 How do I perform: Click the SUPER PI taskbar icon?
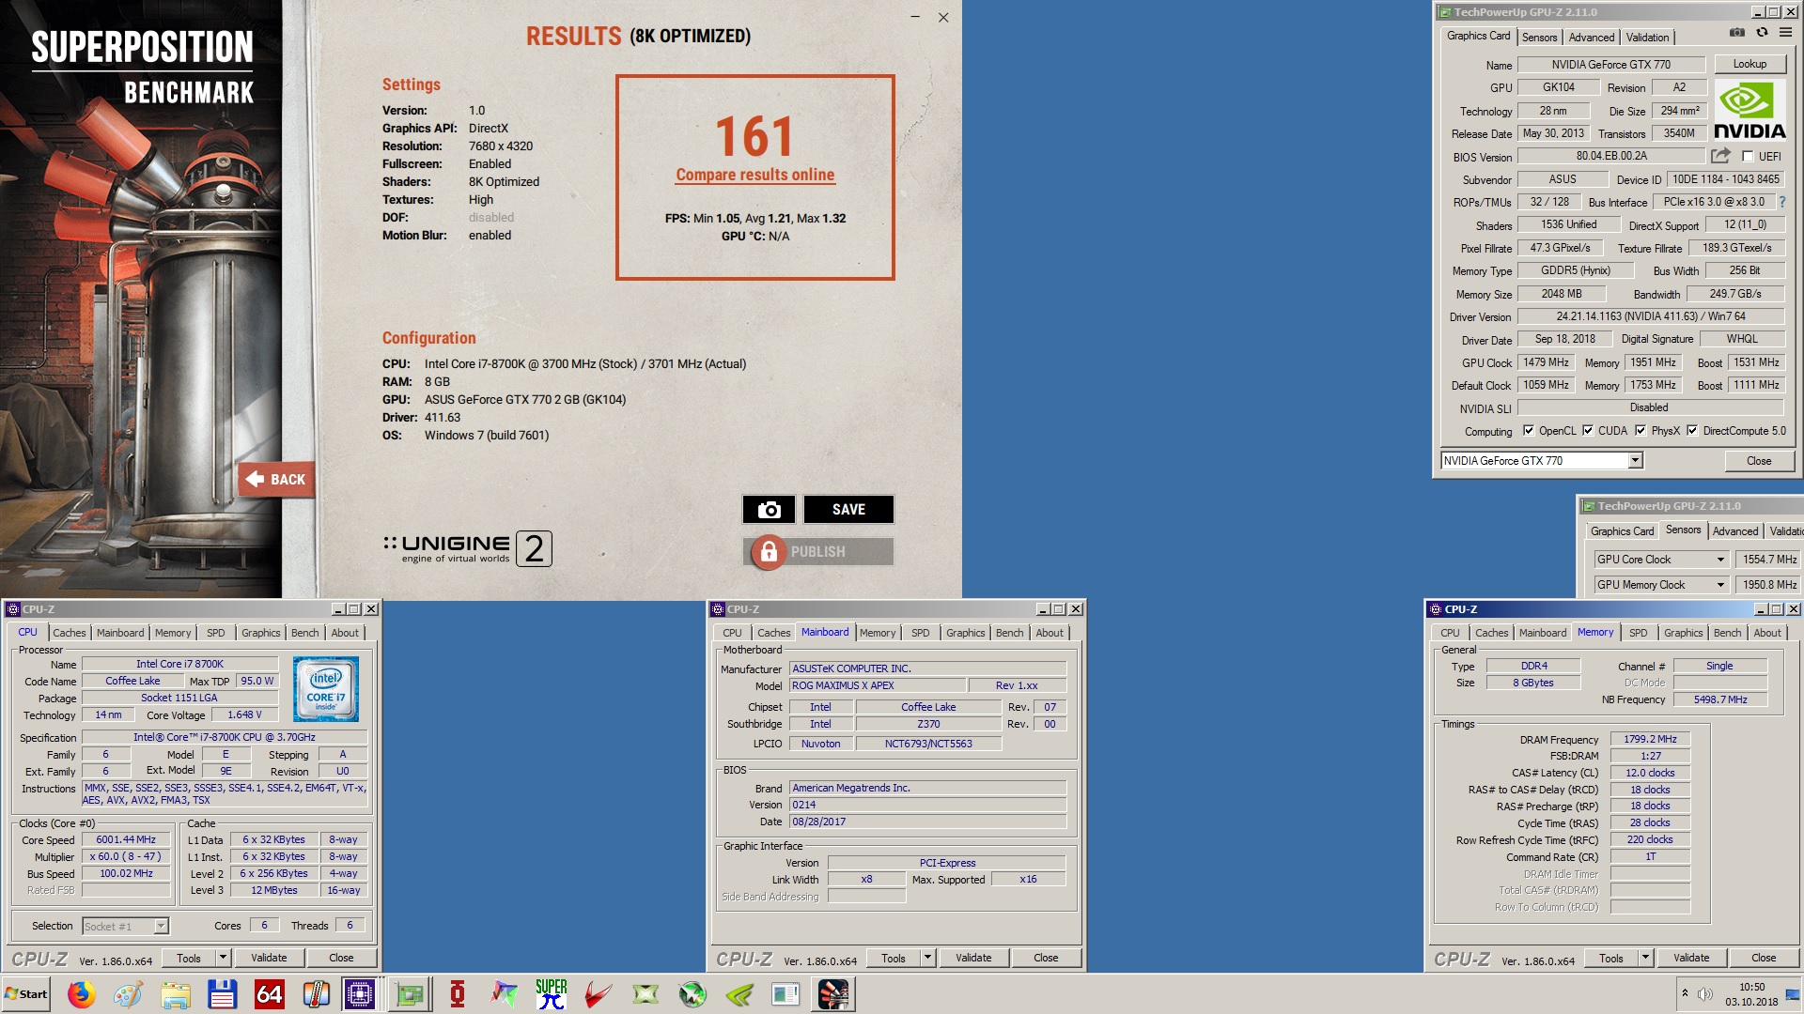(x=552, y=994)
